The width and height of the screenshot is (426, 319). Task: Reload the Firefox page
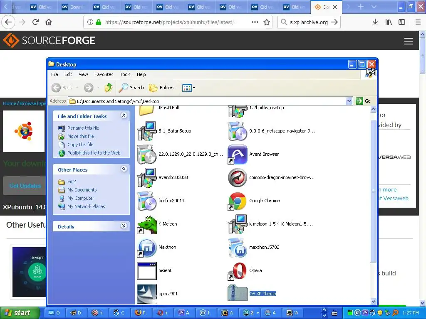(x=35, y=22)
